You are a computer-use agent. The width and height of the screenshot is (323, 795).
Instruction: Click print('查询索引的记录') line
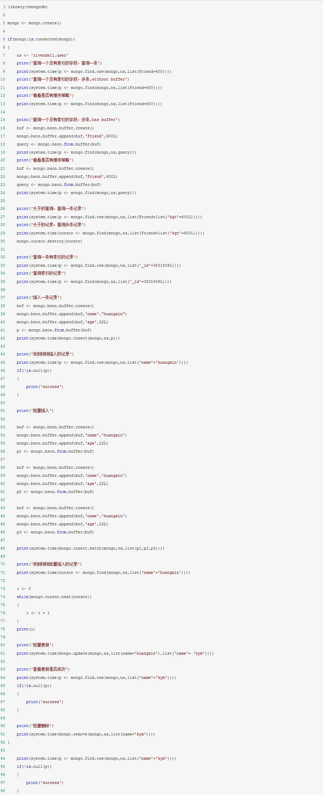[x=41, y=273]
